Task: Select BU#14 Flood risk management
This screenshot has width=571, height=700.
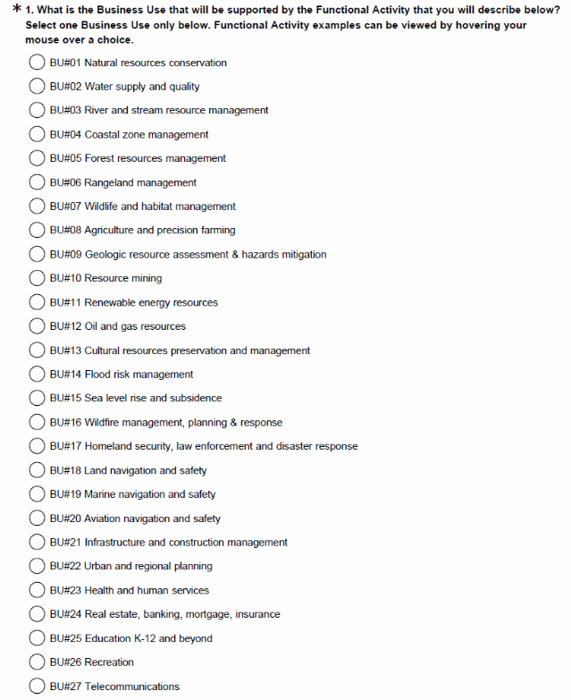Action: point(38,375)
